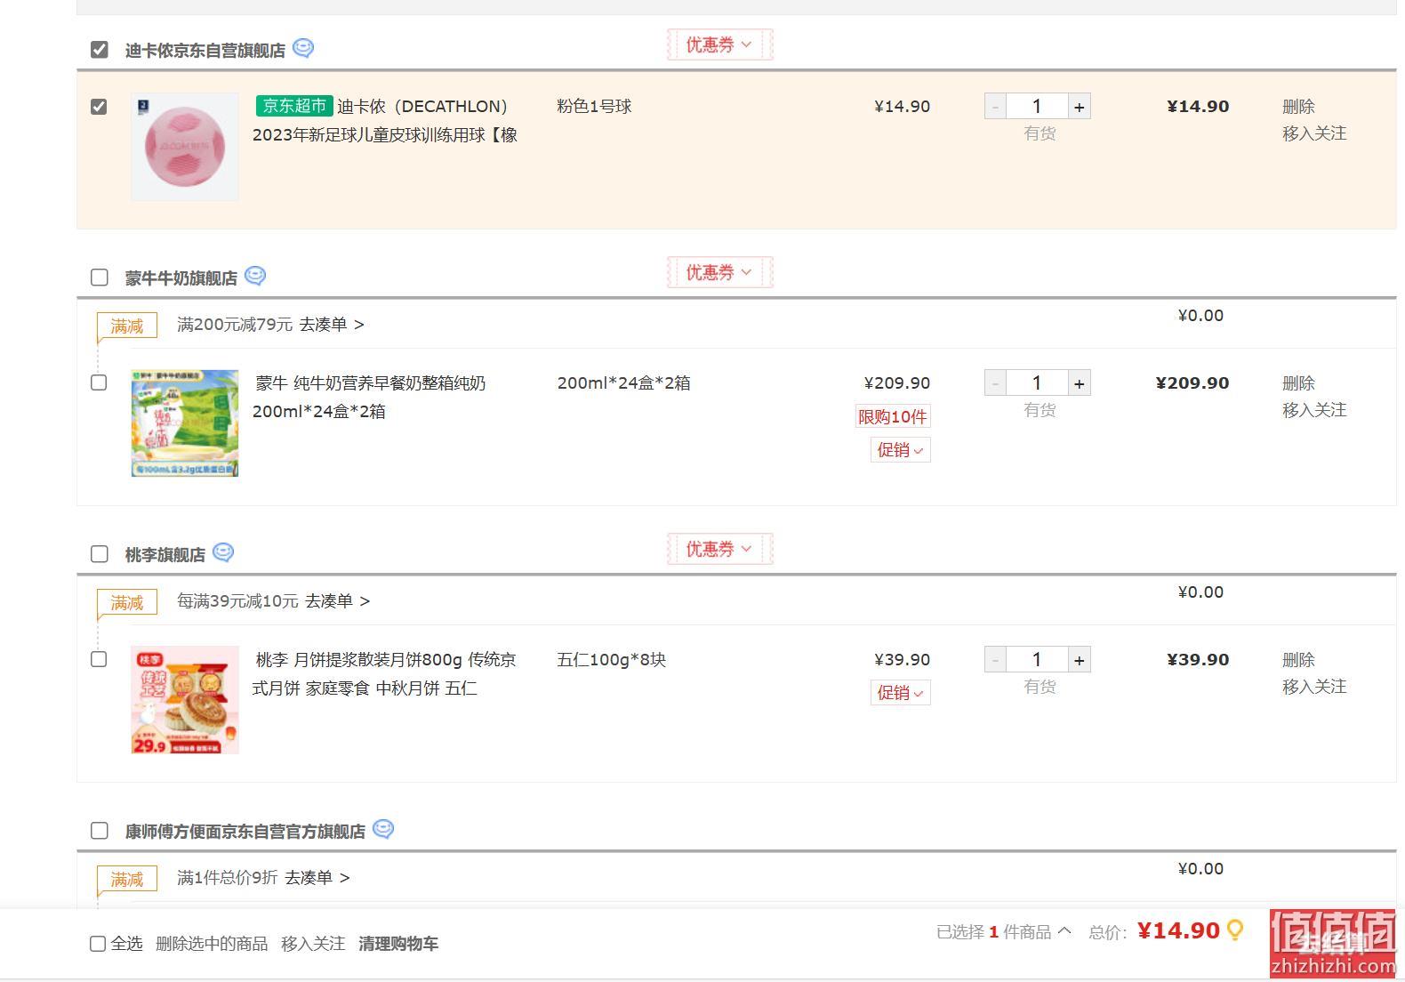
Task: Click 删除选中的商品 in bottom bar
Action: click(212, 944)
